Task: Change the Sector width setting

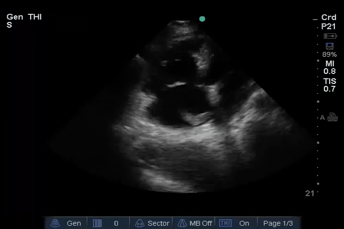Action: click(x=158, y=223)
